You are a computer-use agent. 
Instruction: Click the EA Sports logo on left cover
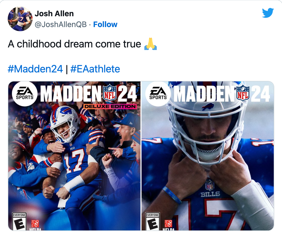pyautogui.click(x=25, y=94)
